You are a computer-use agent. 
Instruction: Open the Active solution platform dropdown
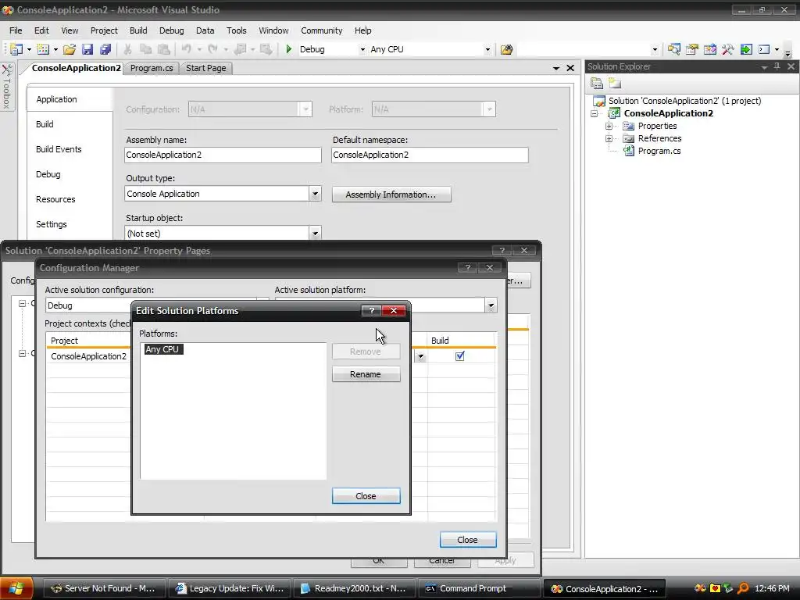pos(491,305)
